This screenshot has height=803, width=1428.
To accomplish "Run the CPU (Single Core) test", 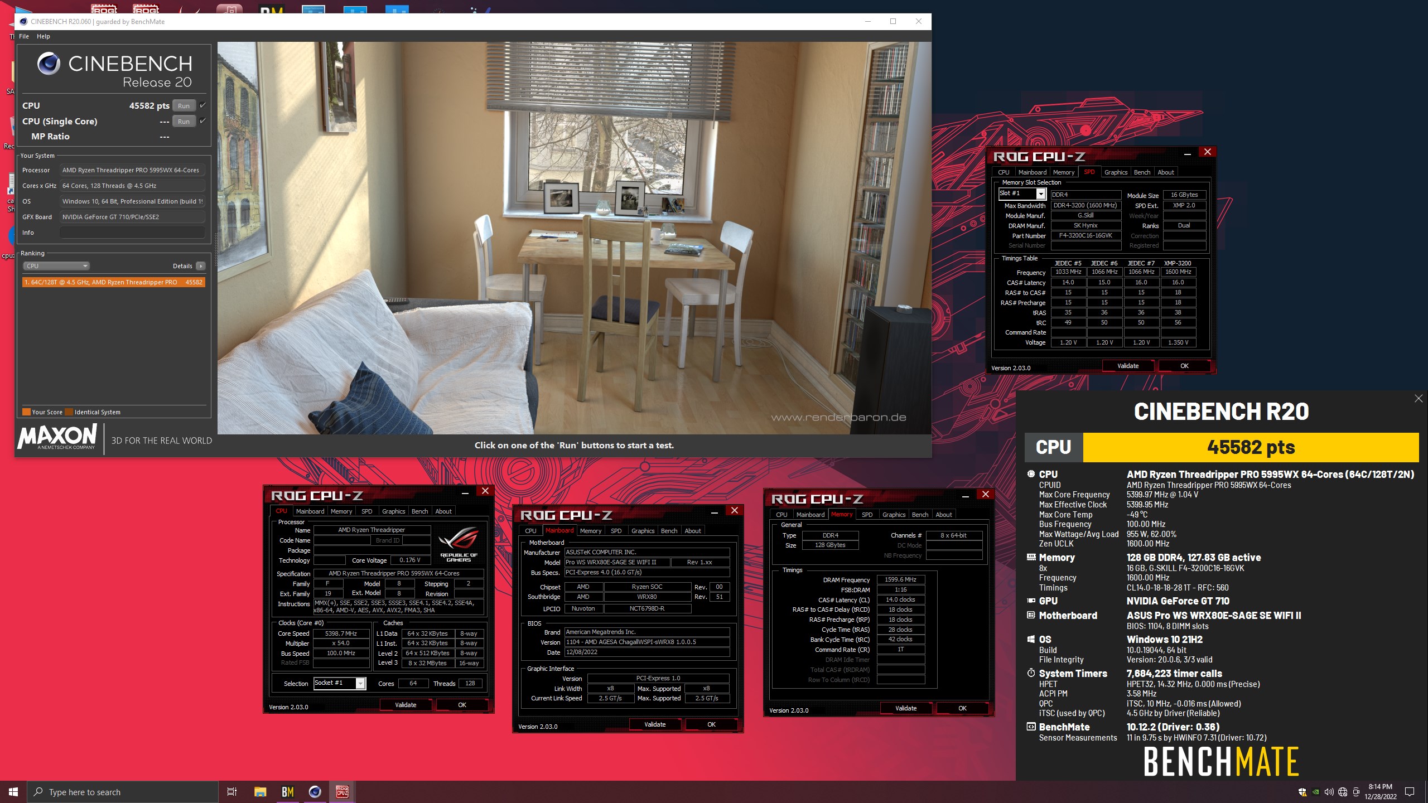I will click(184, 122).
